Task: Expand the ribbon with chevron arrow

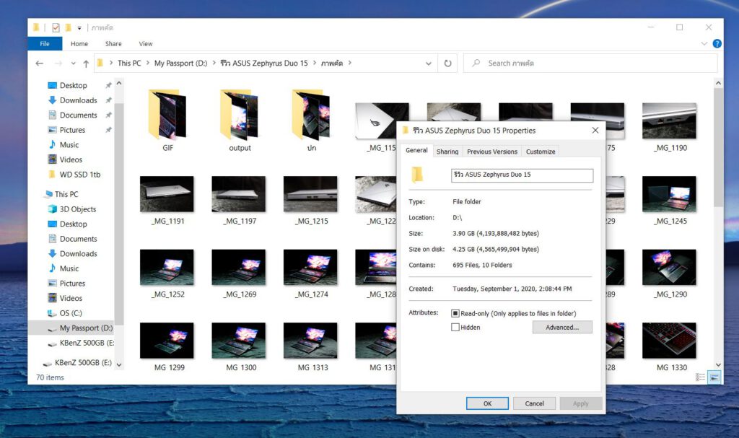Action: coord(704,43)
